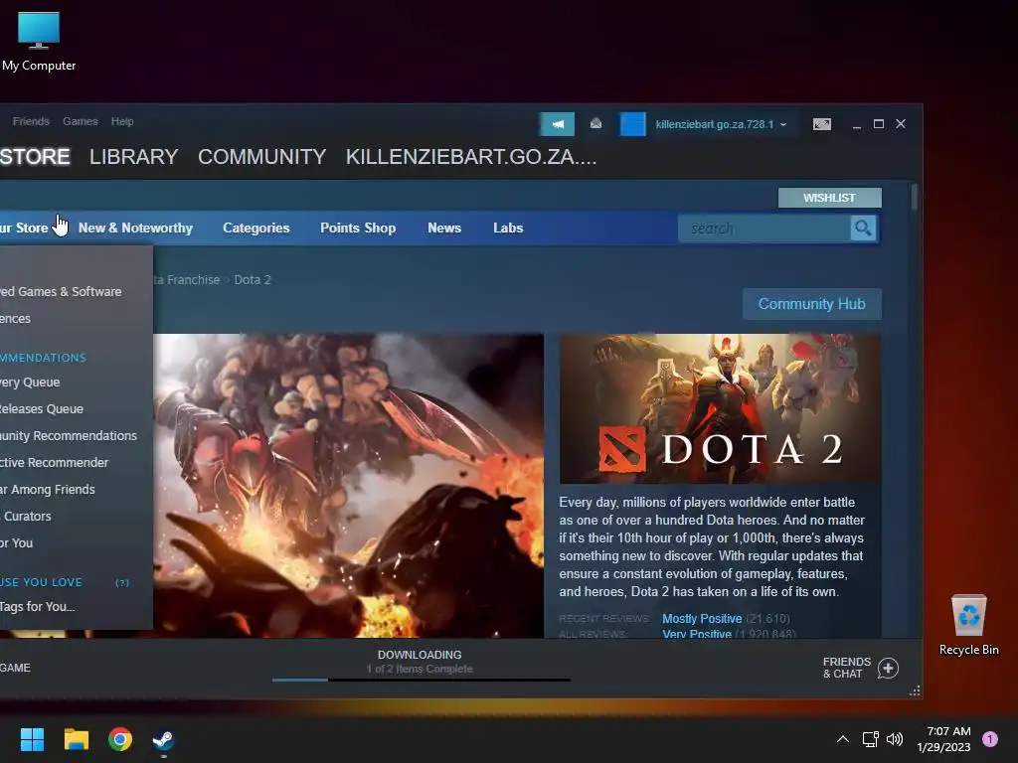Show hidden system tray icons
The image size is (1018, 763).
843,739
